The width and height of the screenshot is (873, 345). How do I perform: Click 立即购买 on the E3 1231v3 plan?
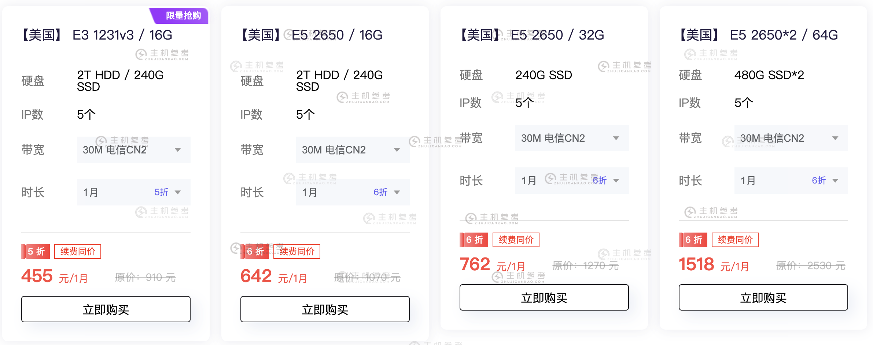tap(106, 309)
